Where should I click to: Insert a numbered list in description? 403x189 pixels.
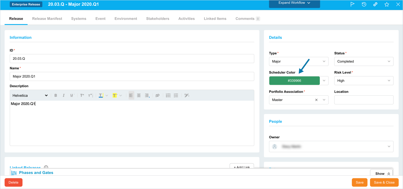[x=168, y=96]
